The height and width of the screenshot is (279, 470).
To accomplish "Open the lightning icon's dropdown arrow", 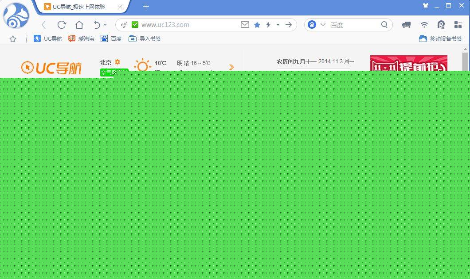I will point(278,25).
